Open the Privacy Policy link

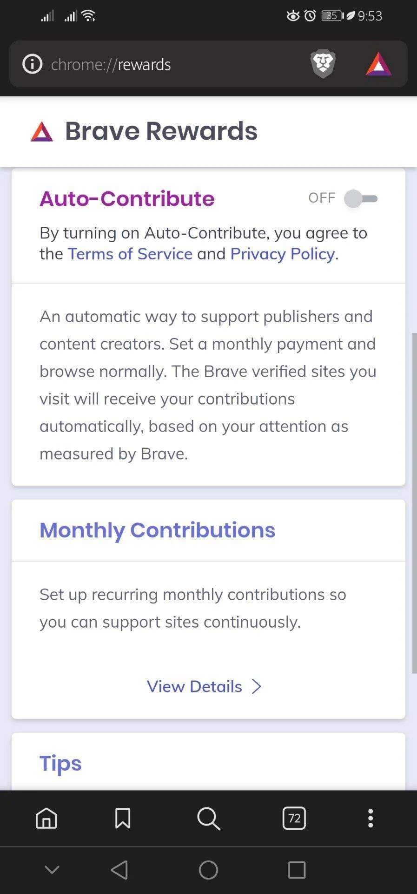tap(282, 254)
